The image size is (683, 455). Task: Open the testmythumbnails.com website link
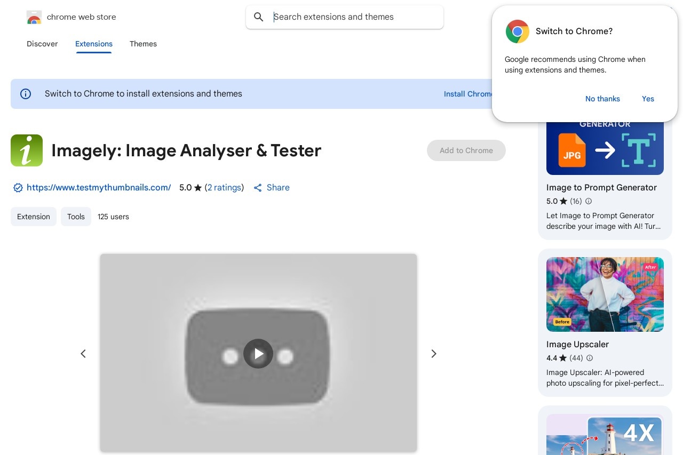coord(99,188)
